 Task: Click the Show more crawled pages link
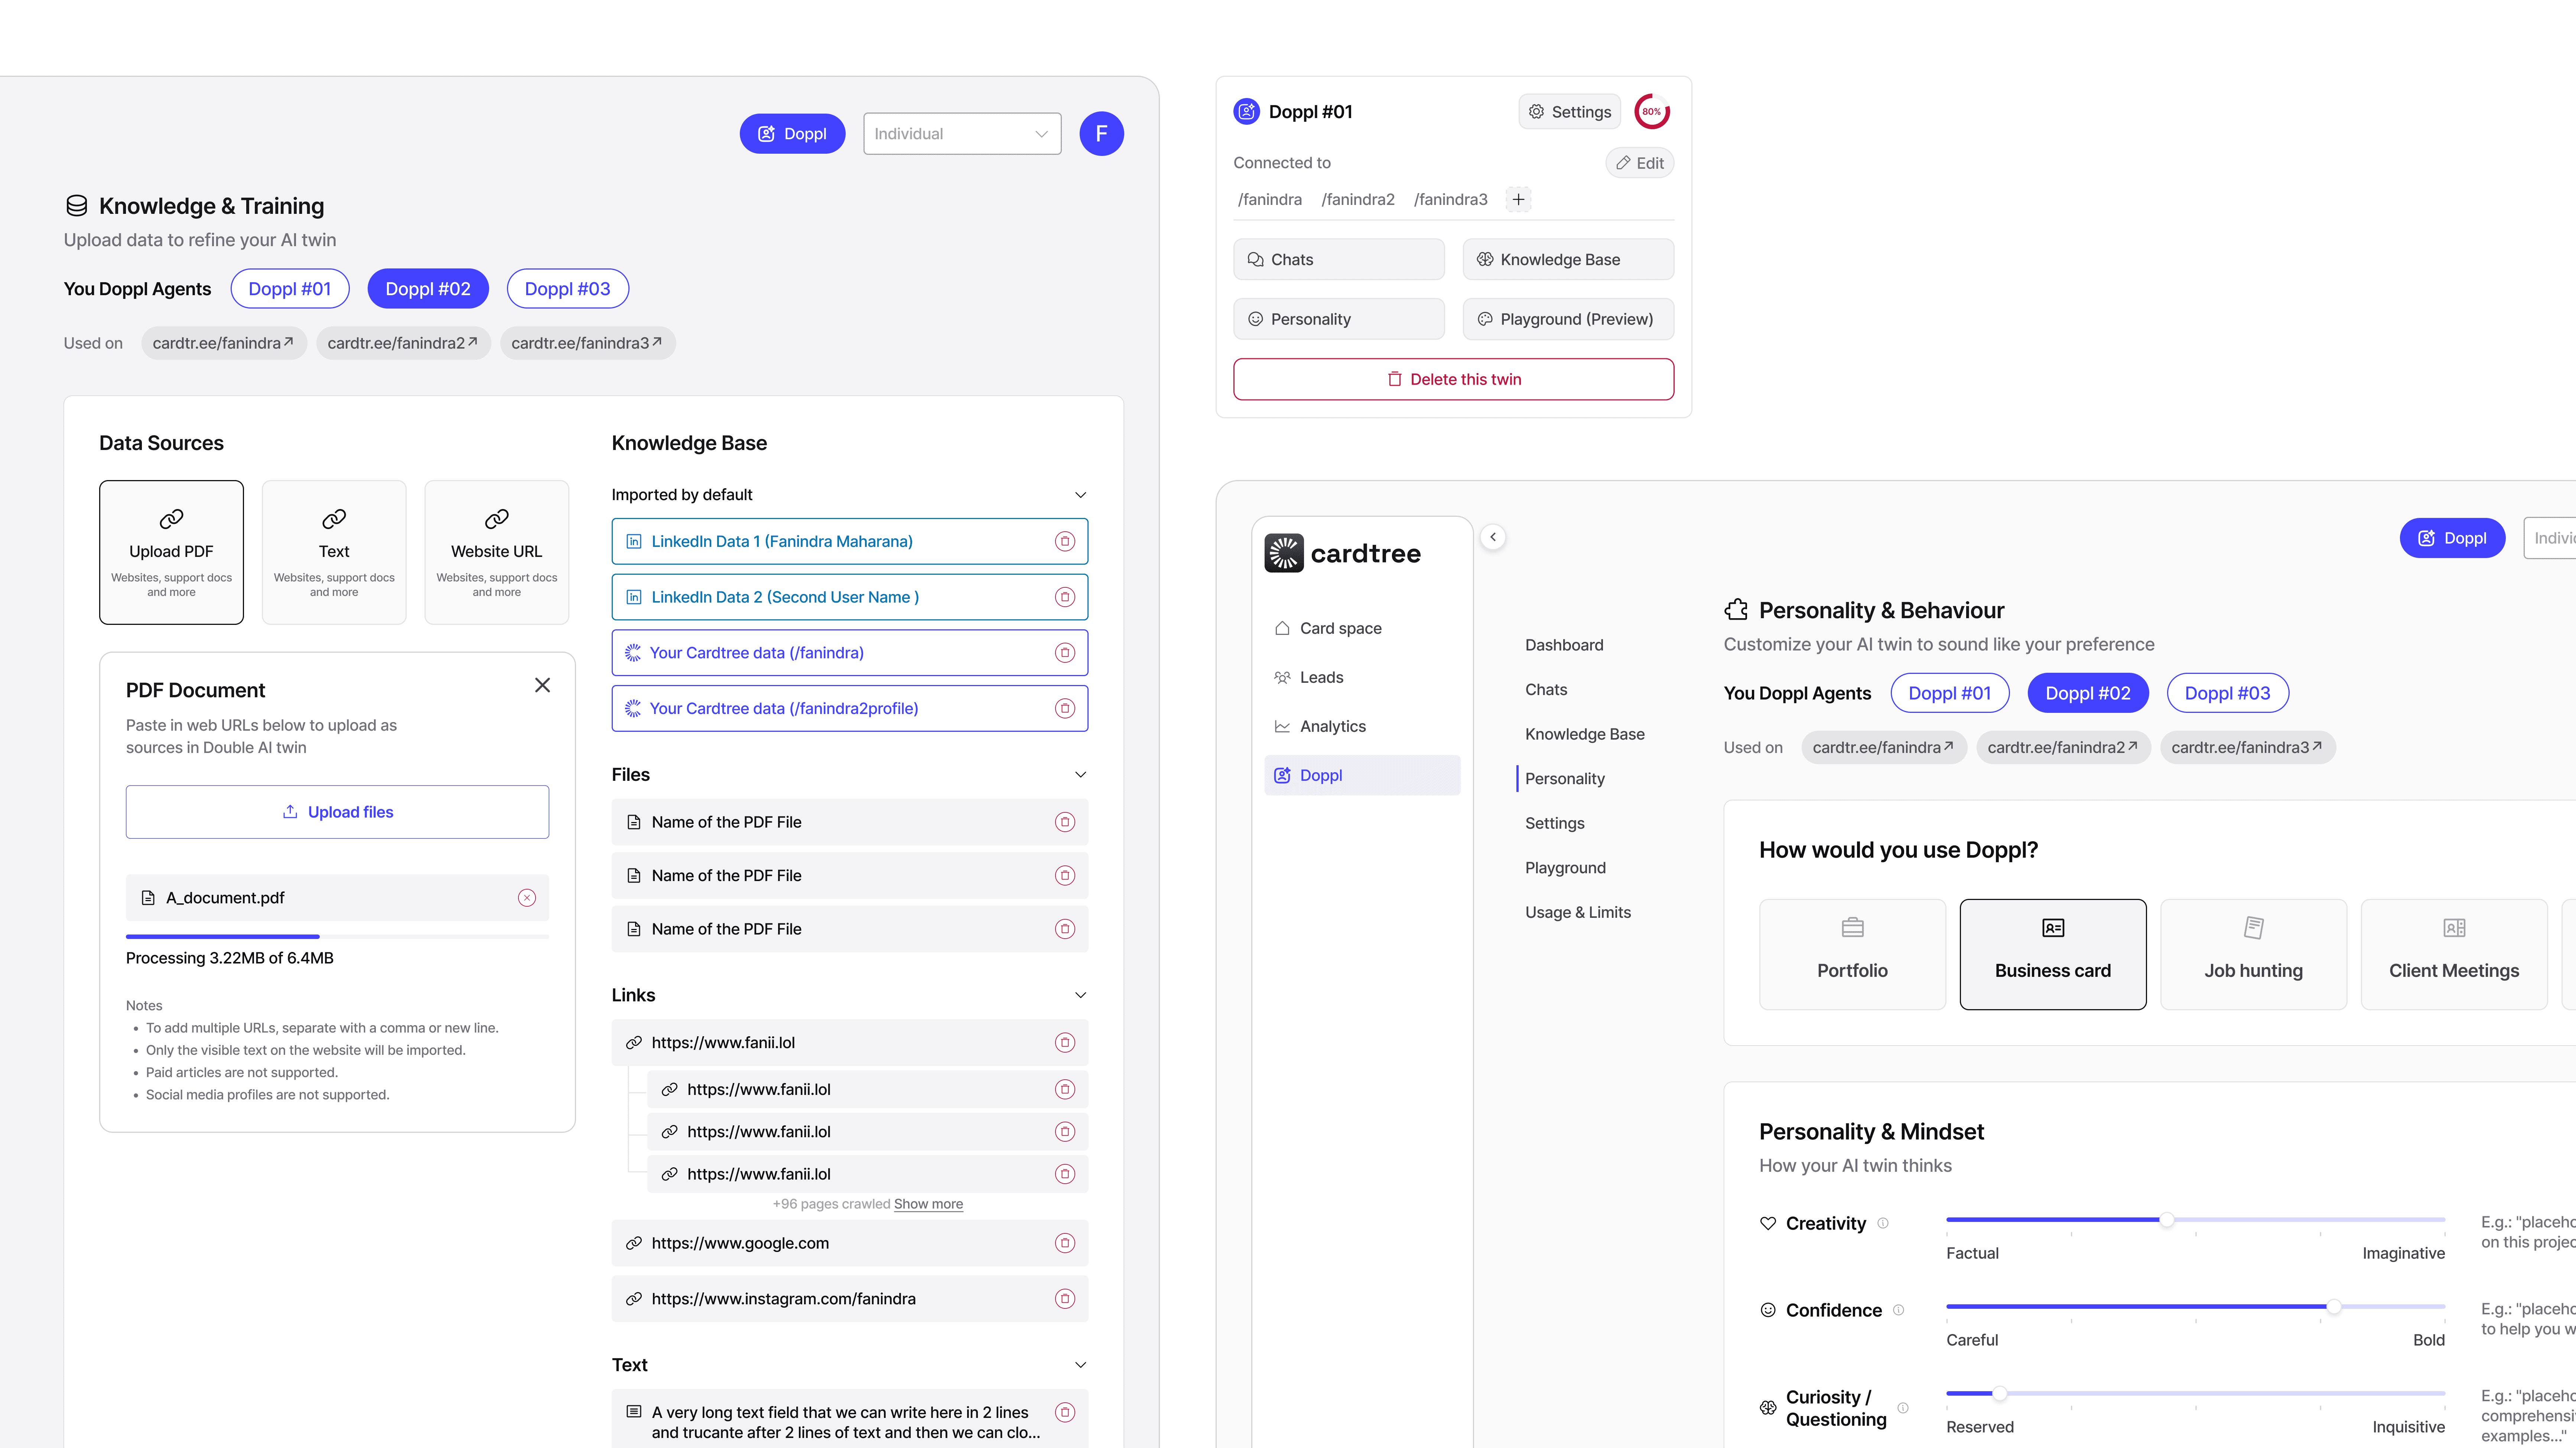coord(928,1204)
